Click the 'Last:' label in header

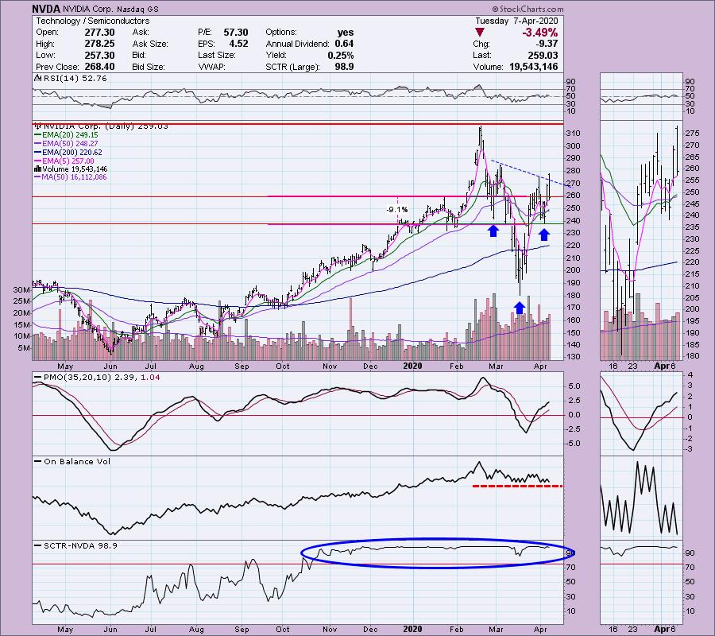click(482, 55)
